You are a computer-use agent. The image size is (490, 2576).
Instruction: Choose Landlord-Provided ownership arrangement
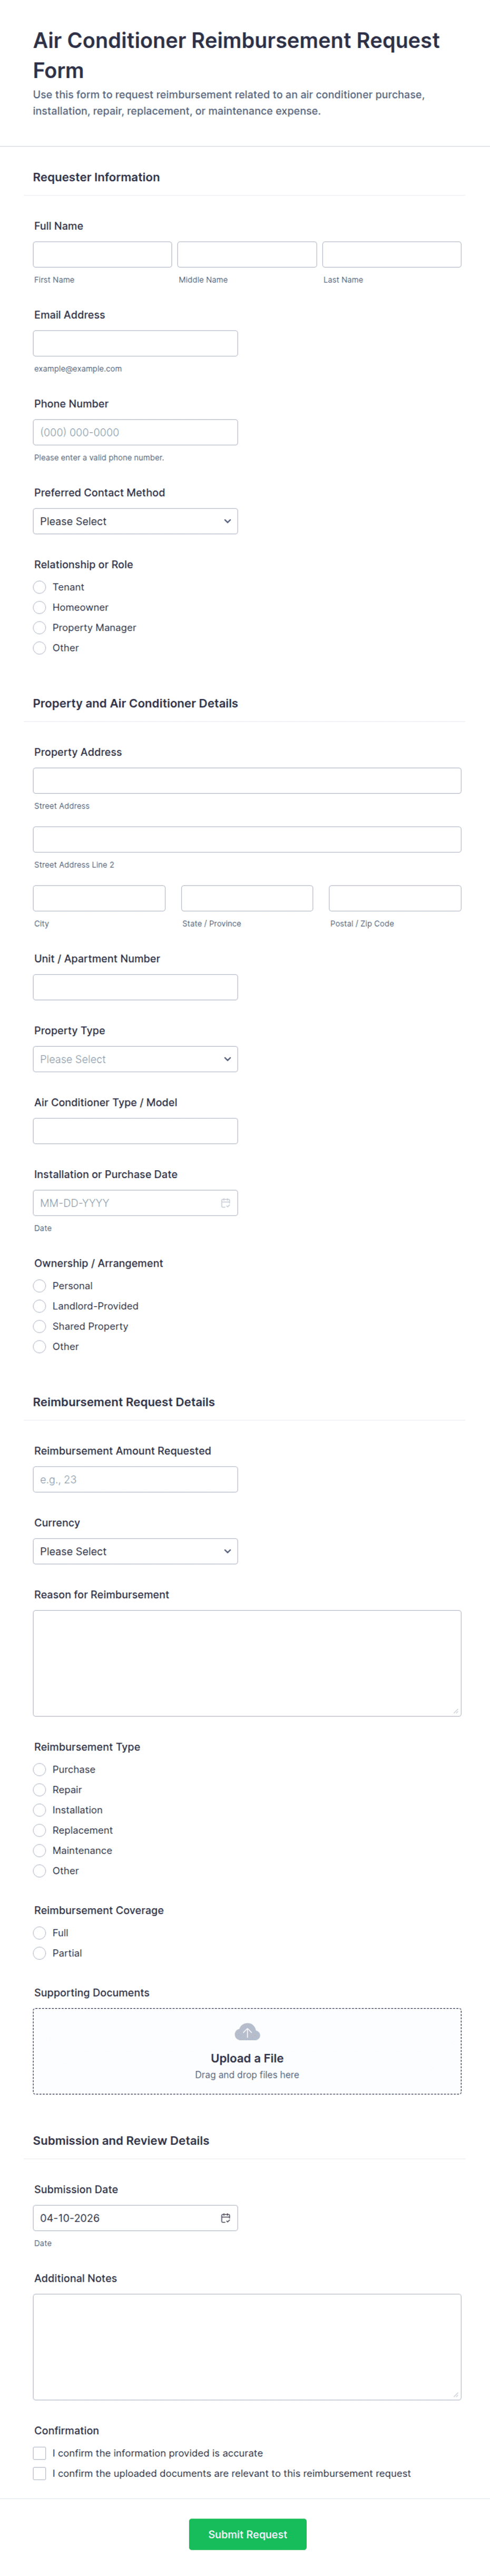pyautogui.click(x=40, y=1306)
